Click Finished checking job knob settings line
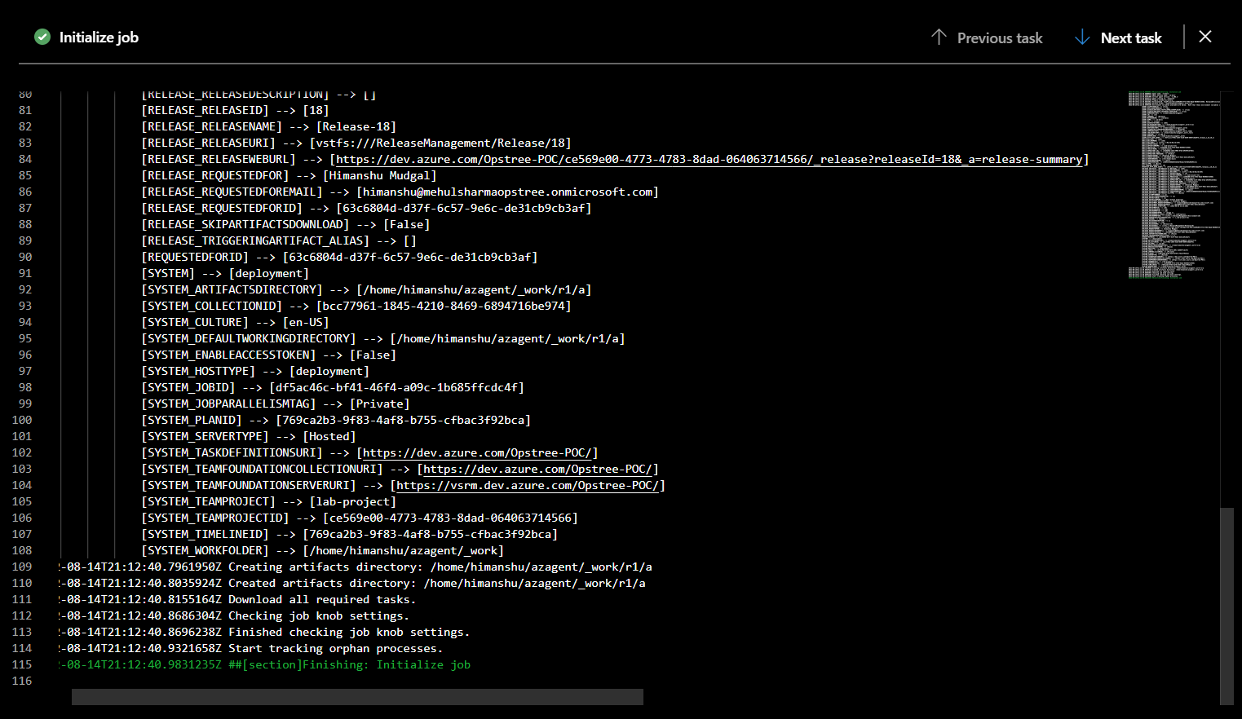Image resolution: width=1242 pixels, height=719 pixels. tap(264, 632)
